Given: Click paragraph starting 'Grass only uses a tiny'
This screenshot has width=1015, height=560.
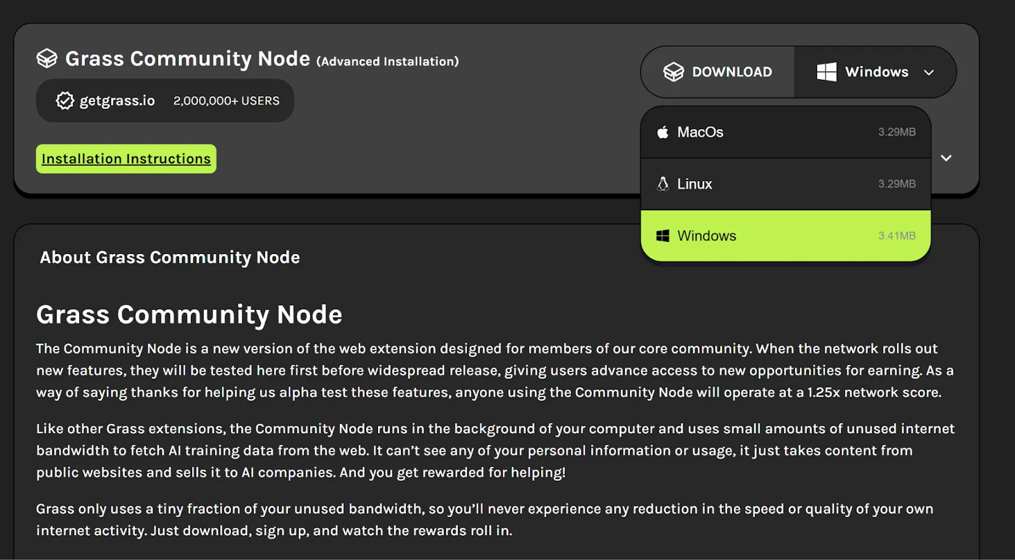Looking at the screenshot, I should click(x=485, y=519).
